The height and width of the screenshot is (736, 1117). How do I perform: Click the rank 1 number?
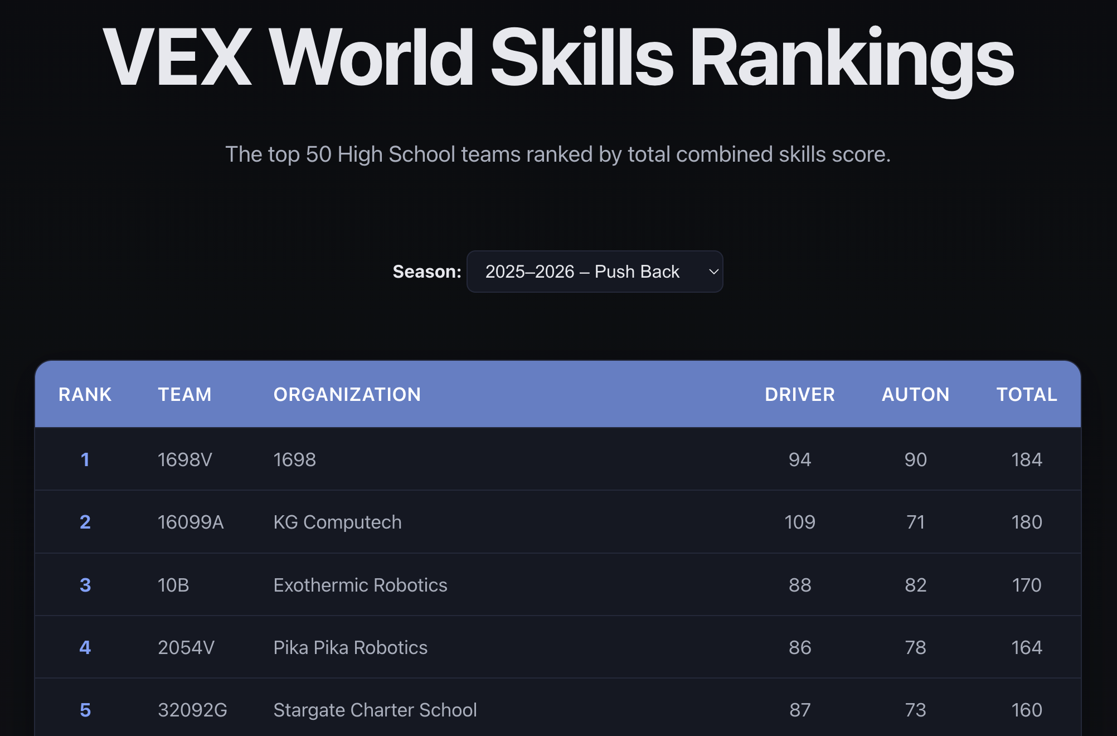pyautogui.click(x=85, y=459)
